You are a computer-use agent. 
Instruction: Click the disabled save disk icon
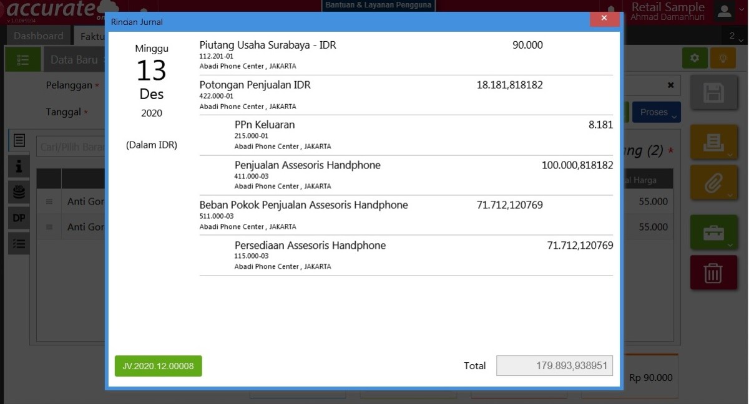click(713, 93)
